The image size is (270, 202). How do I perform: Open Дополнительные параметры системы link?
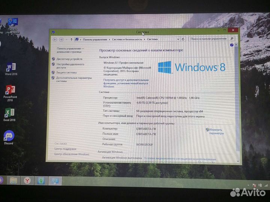point(74,79)
